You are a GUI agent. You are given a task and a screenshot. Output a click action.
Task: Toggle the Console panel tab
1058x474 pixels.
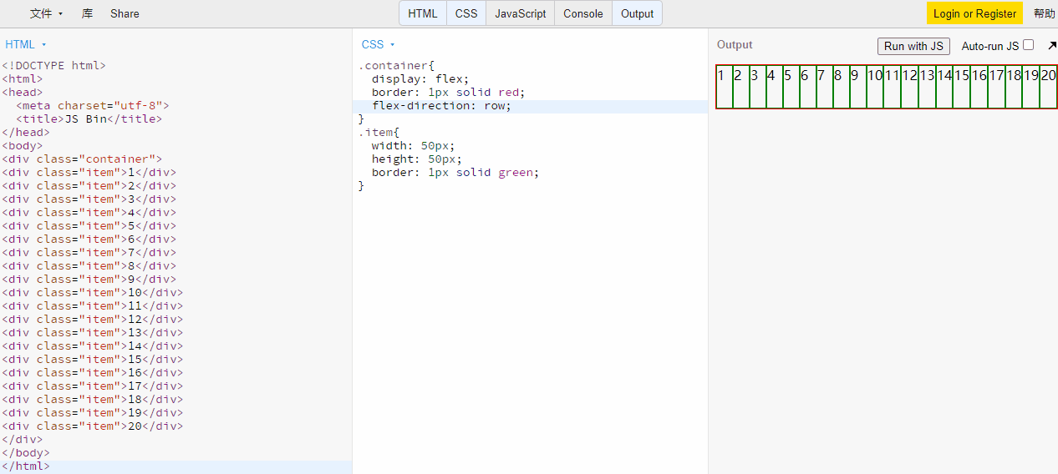click(583, 13)
